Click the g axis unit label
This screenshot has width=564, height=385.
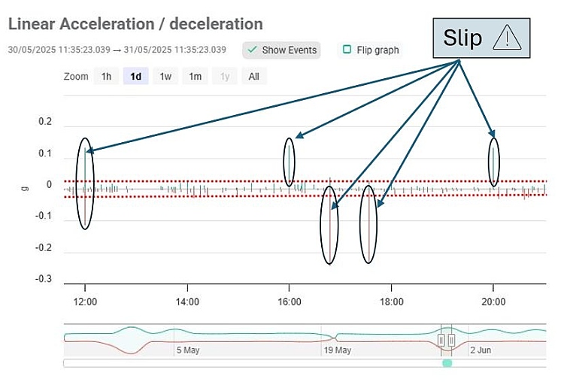25,188
